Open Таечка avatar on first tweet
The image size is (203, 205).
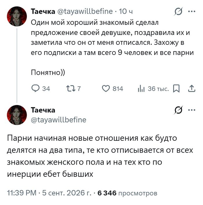17,16
